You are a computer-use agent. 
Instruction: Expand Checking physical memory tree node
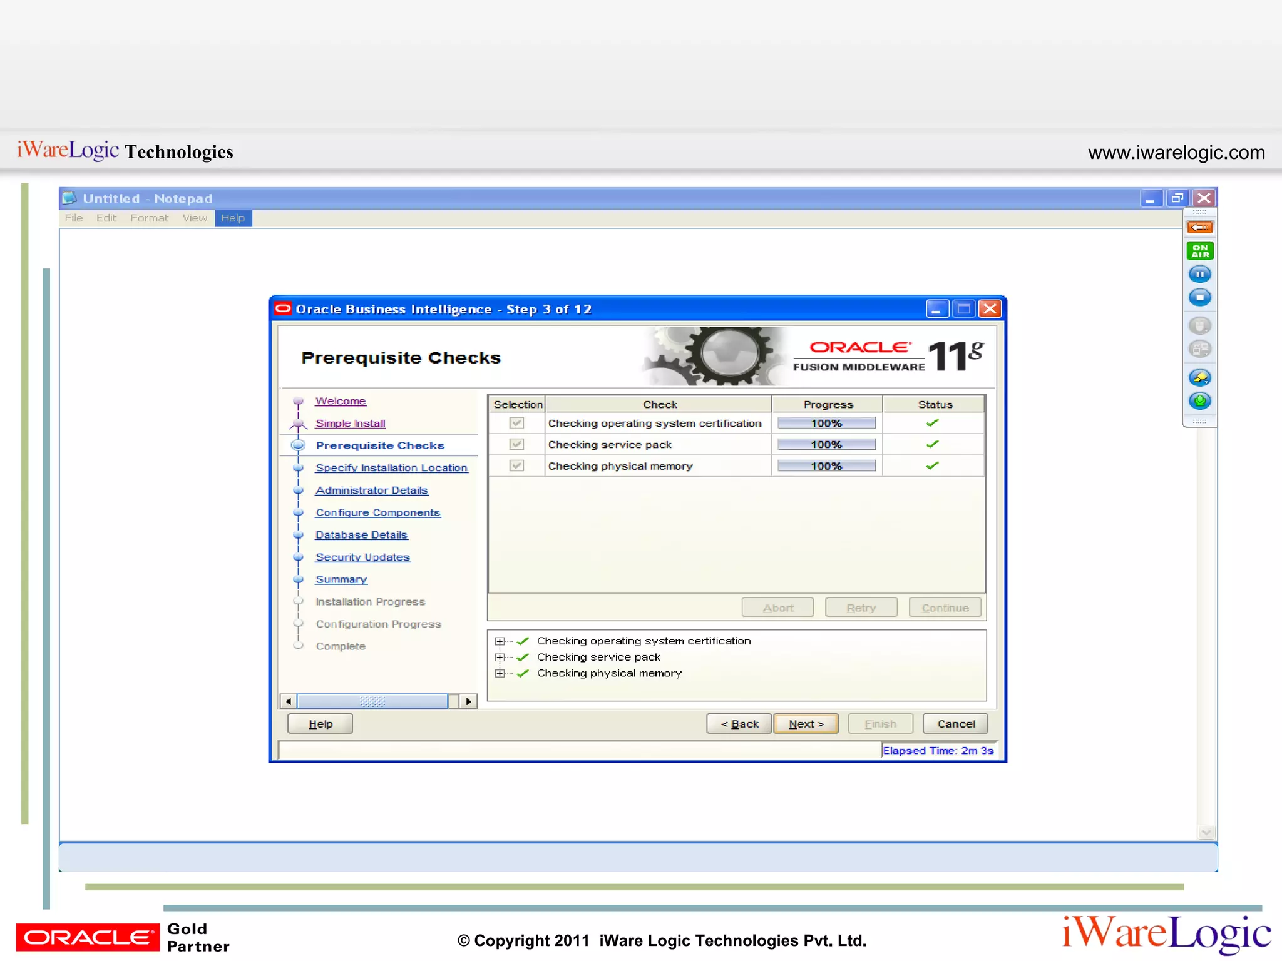coord(500,673)
